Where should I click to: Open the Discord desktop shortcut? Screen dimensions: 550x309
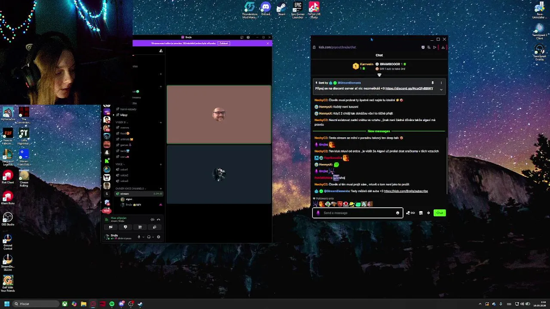click(266, 9)
